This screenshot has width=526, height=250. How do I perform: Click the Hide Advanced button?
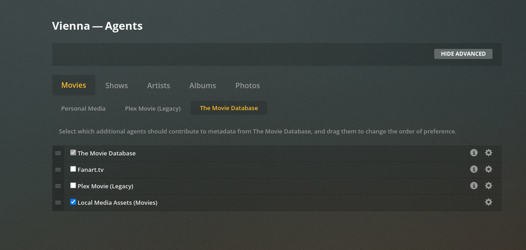[x=463, y=54]
